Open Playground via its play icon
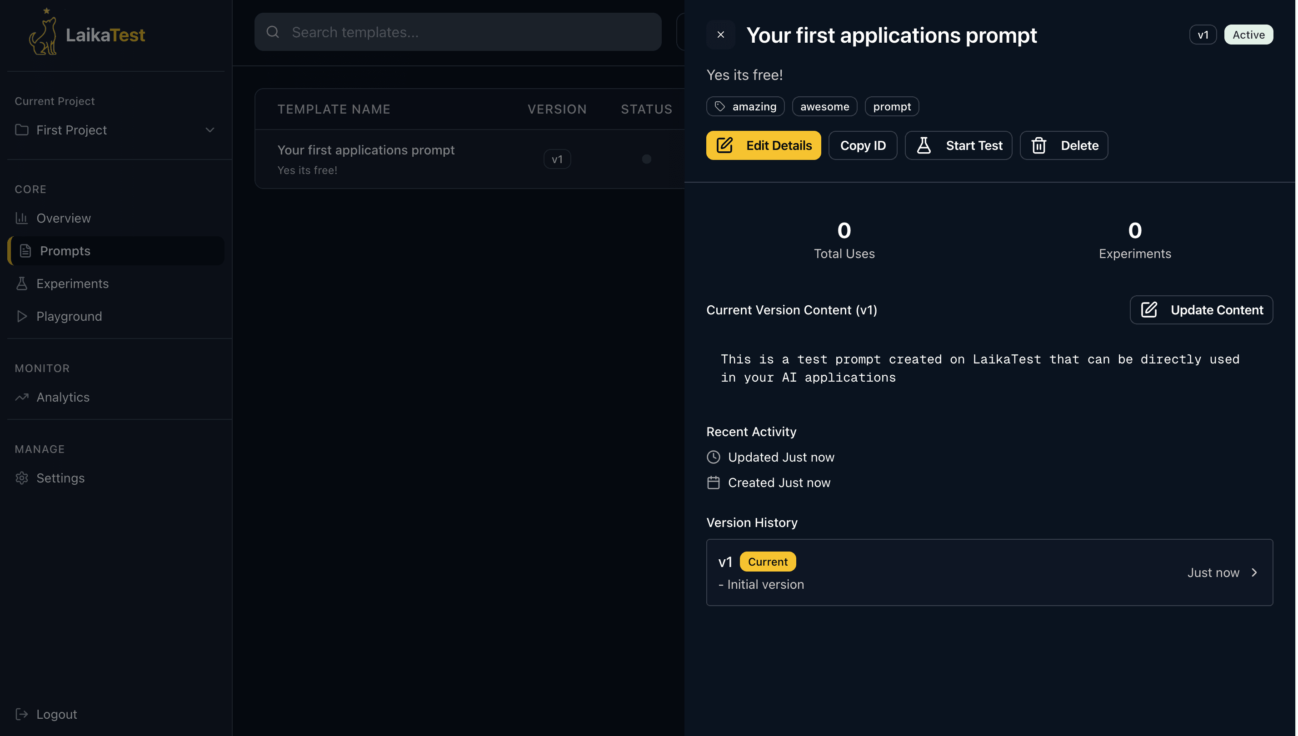 (22, 316)
